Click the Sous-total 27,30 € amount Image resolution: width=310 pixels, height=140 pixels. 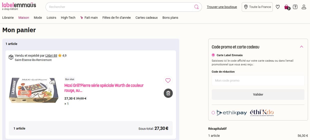(161, 129)
